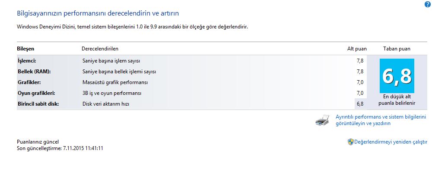Click the blue 6,8 base score box
The width and height of the screenshot is (432, 191).
pos(397,76)
